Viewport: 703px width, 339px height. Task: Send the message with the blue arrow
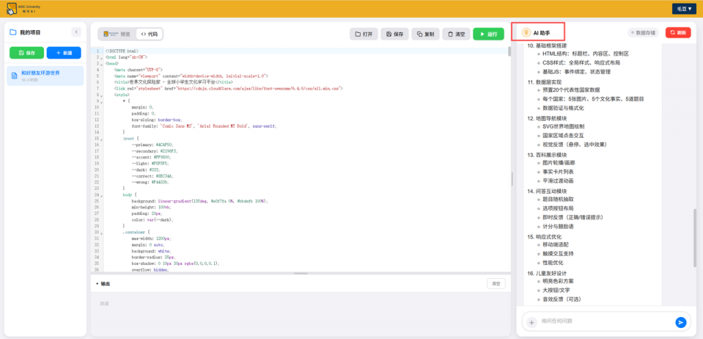click(x=680, y=322)
